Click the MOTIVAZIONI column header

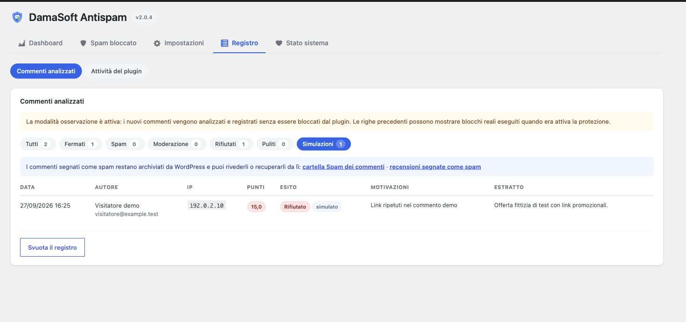pyautogui.click(x=390, y=187)
